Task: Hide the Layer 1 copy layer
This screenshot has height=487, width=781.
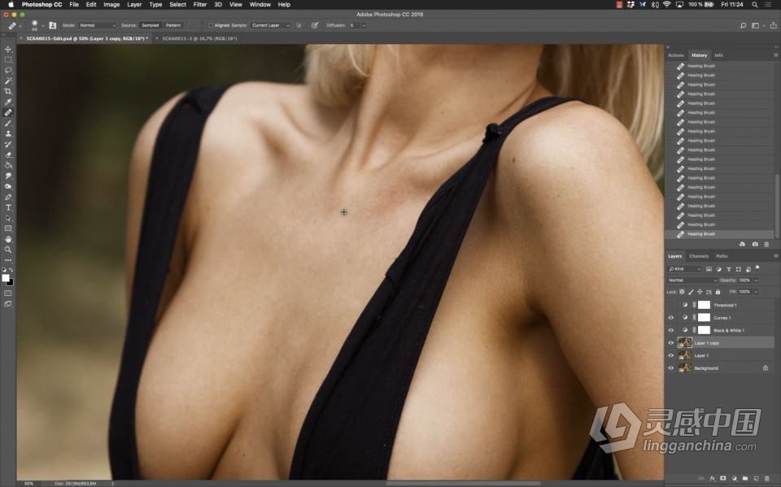Action: point(671,342)
